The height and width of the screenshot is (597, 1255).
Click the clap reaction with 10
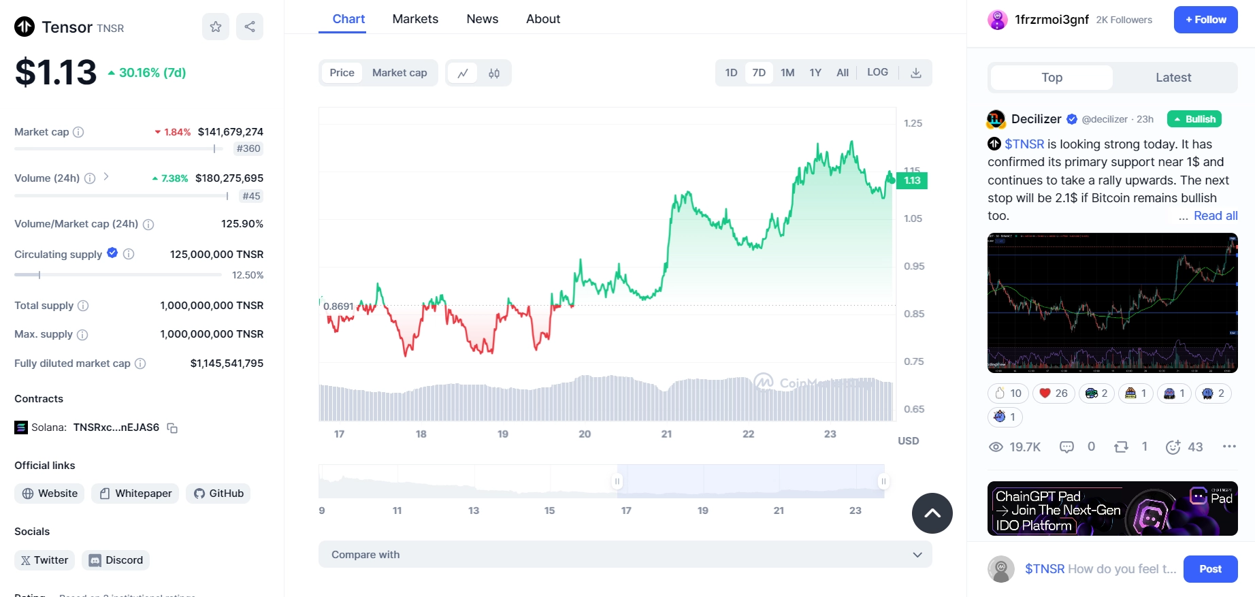1008,393
